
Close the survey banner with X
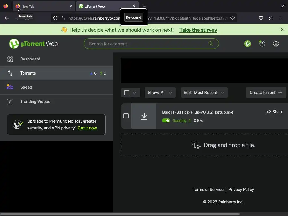point(282,30)
